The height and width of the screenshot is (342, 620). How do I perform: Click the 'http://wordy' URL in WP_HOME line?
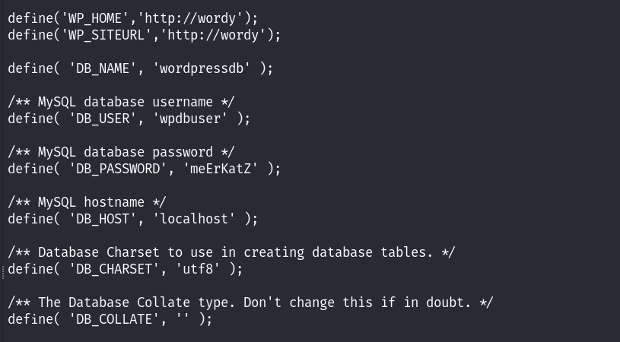pyautogui.click(x=191, y=18)
